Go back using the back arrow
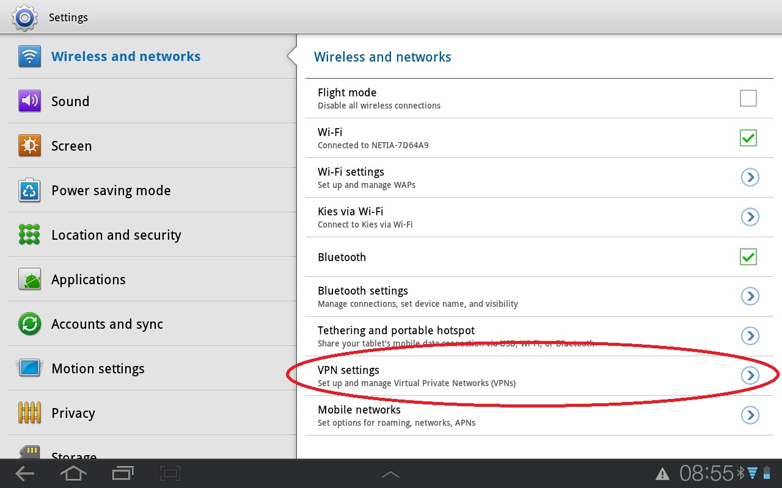 tap(24, 473)
